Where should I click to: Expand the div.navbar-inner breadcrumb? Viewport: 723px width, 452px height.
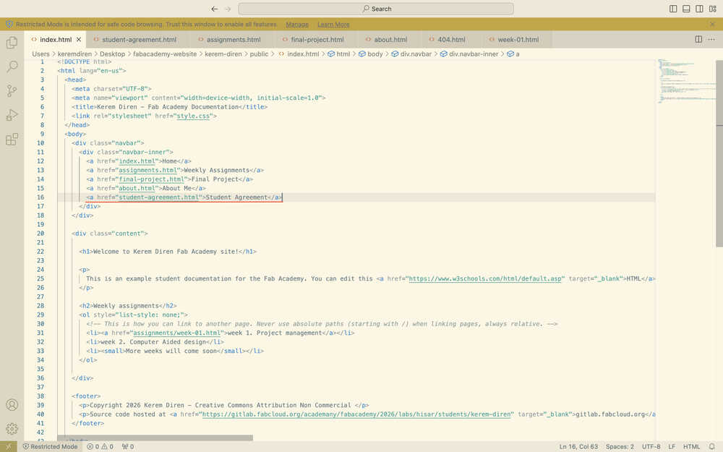(x=469, y=54)
